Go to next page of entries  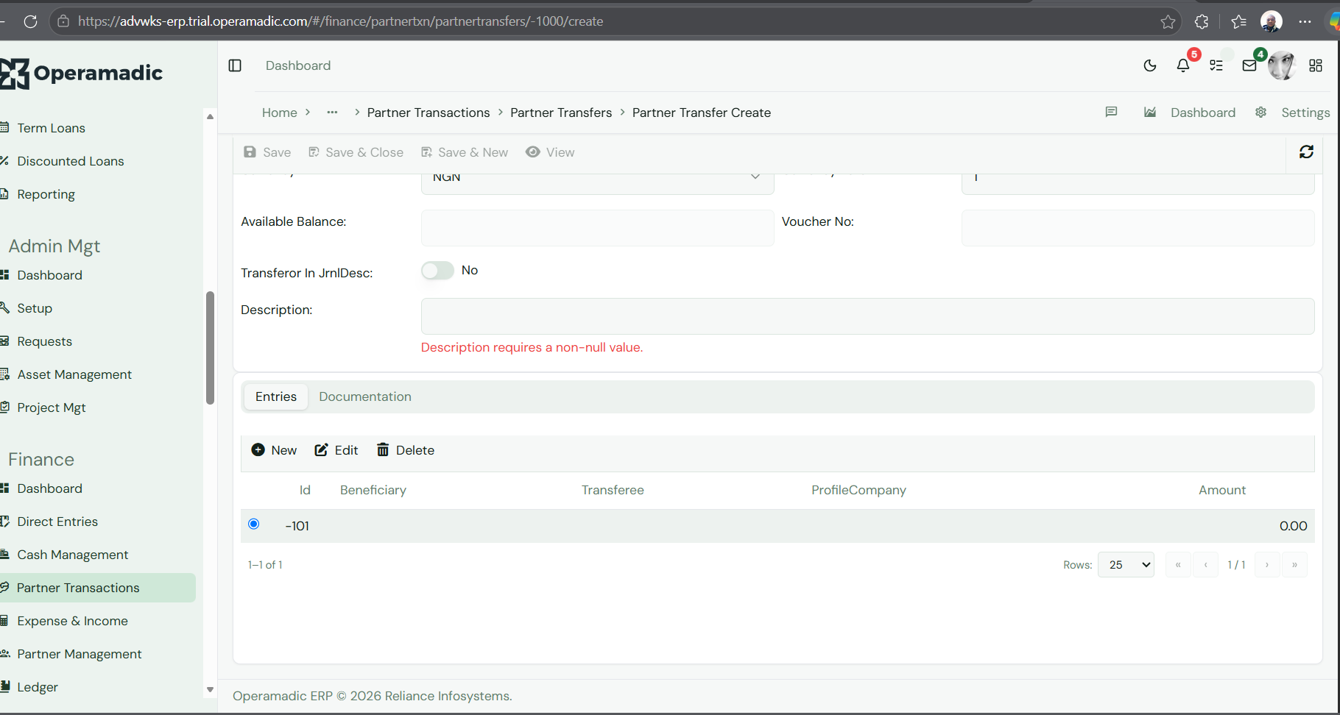pyautogui.click(x=1267, y=565)
